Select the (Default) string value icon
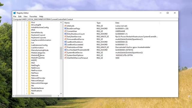This screenshot has height=108, width=192. [x=65, y=26]
